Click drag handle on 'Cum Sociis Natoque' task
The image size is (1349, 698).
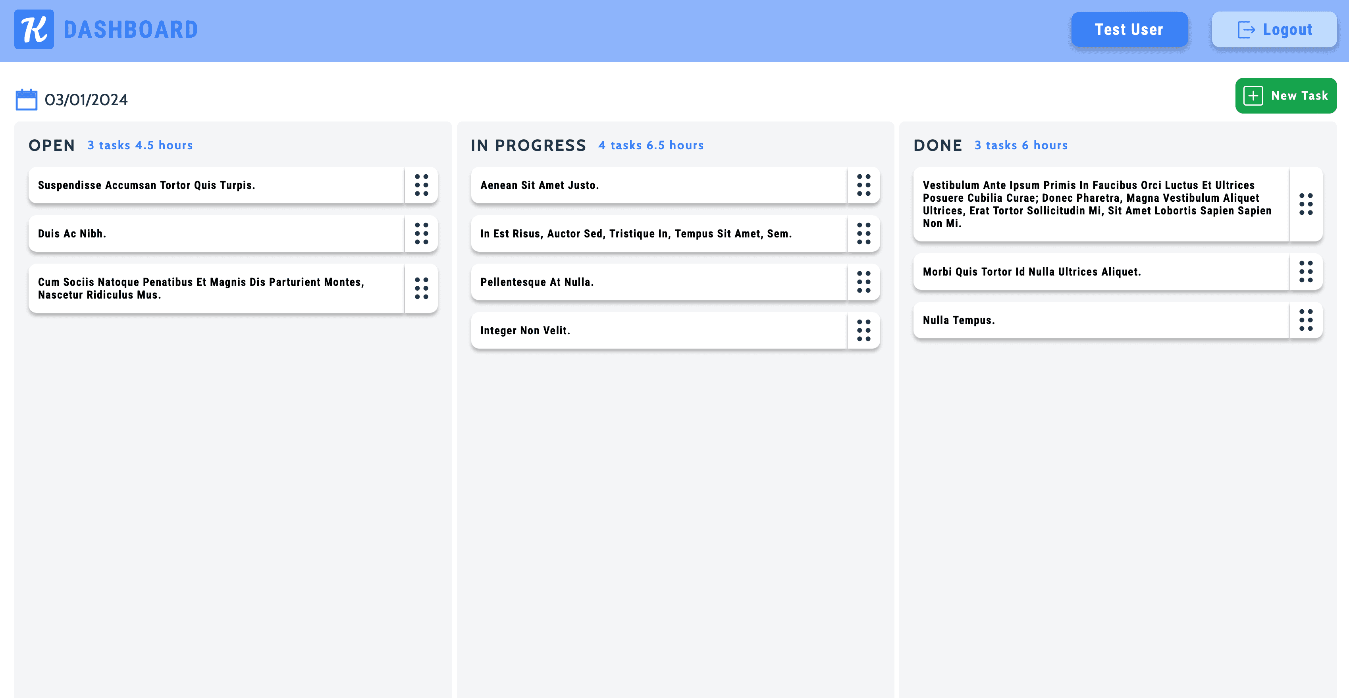421,288
